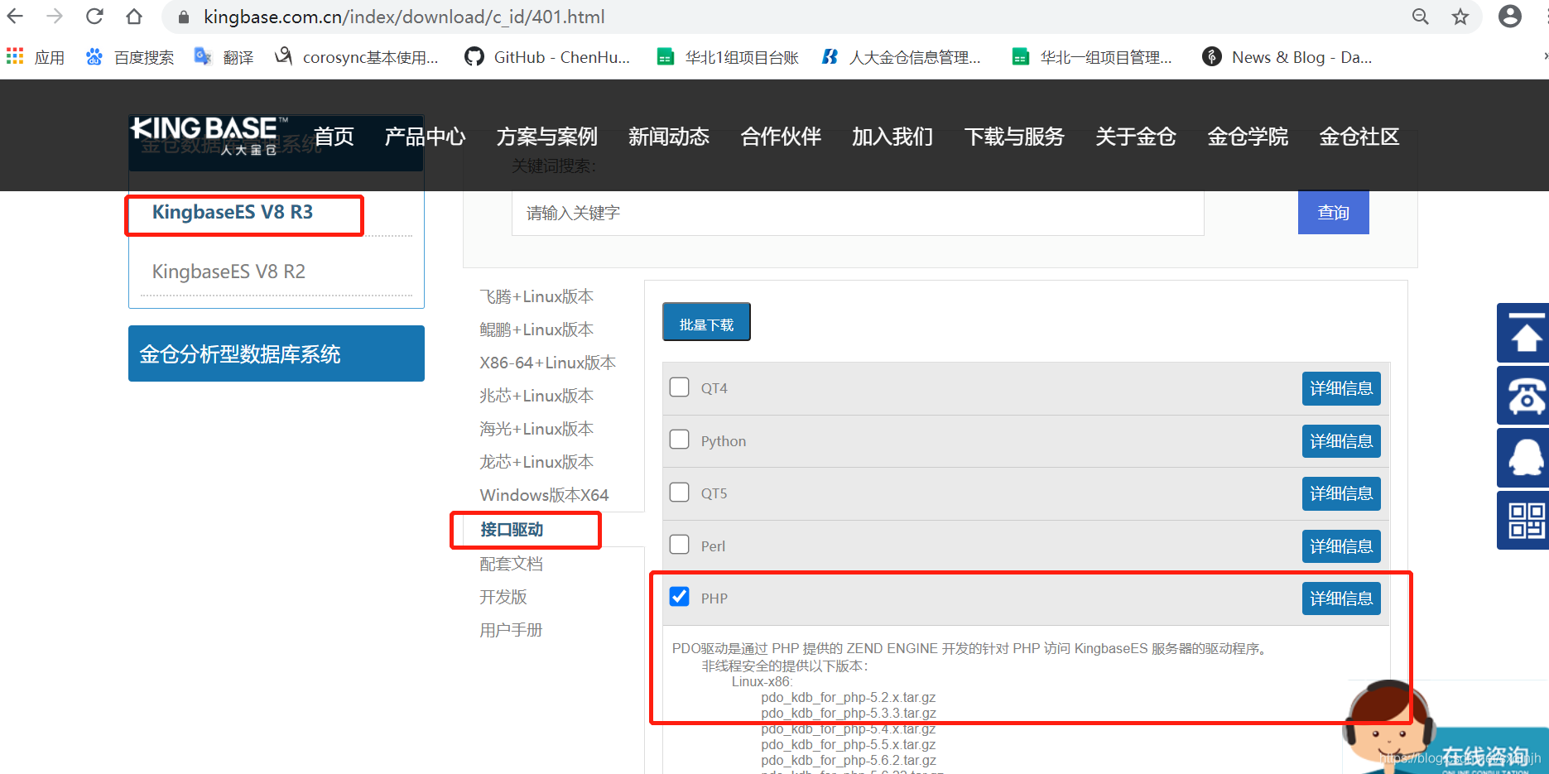This screenshot has width=1549, height=774.
Task: Go back to the previous page
Action: [x=15, y=17]
